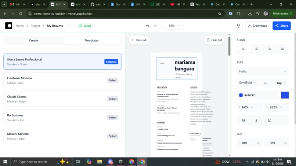
Task: Align text center
Action: click(x=256, y=49)
